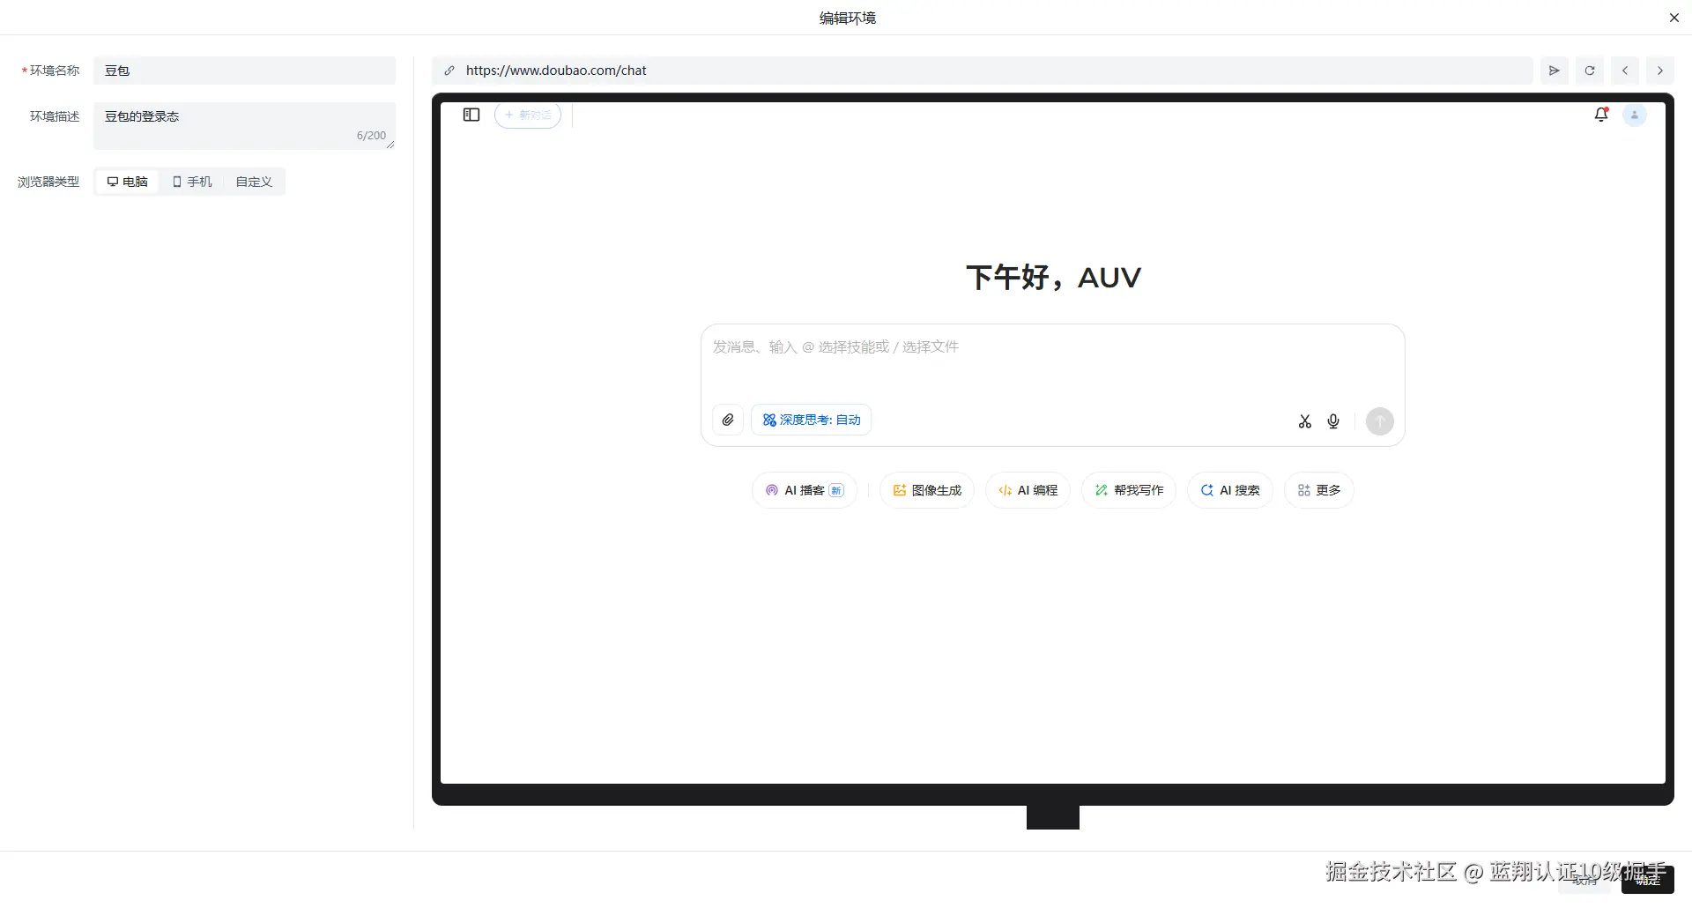This screenshot has height=908, width=1692.
Task: Go back using the left chevron icon
Action: point(1625,71)
